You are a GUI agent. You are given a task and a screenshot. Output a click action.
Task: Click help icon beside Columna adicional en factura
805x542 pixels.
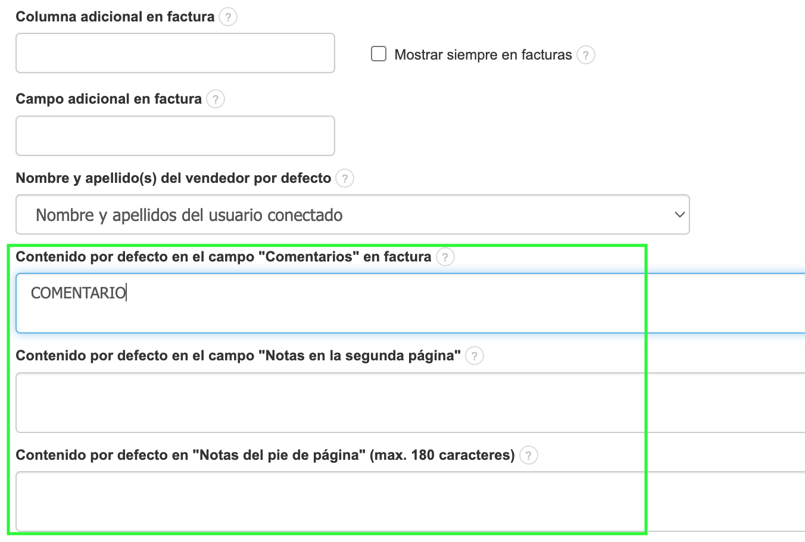coord(227,17)
